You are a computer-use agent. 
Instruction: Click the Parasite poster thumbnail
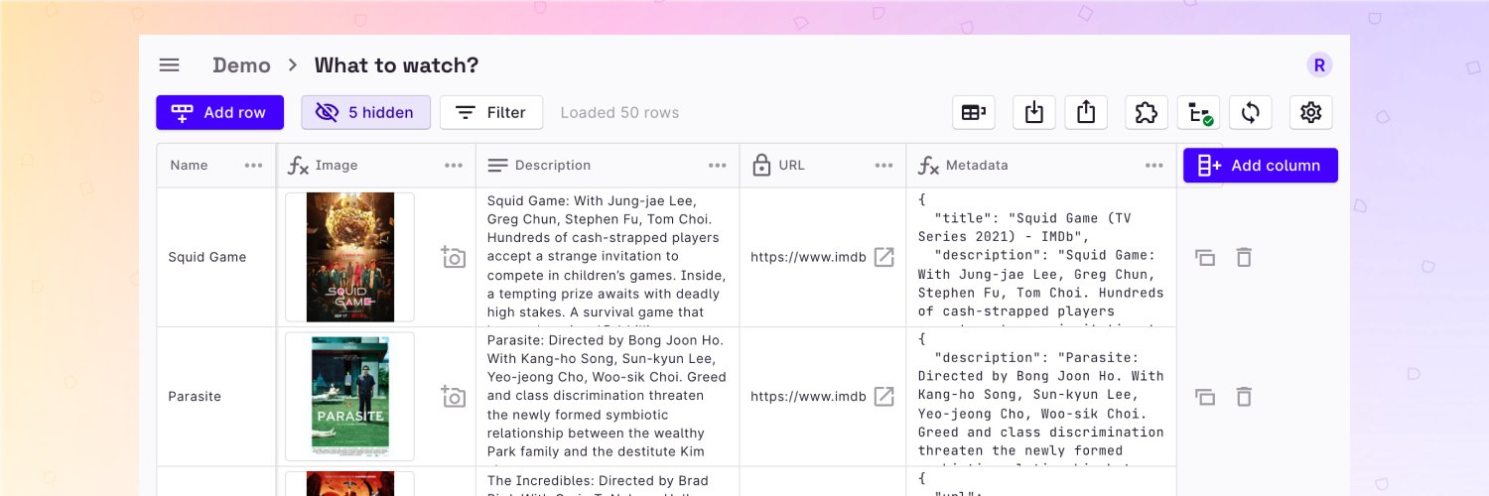(x=349, y=396)
